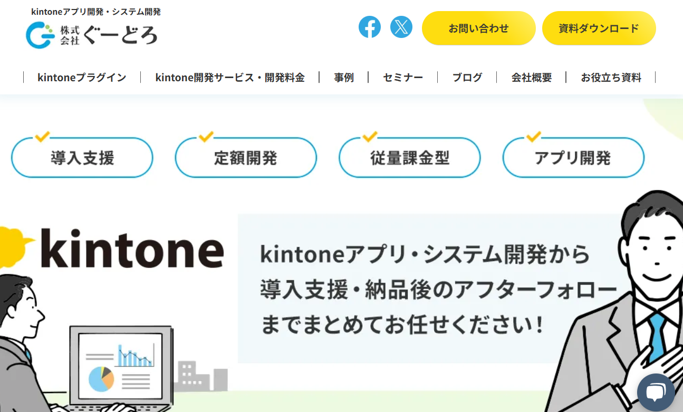Viewport: 683px width, 412px height.
Task: Click the お問い合わせ button
Action: point(479,28)
